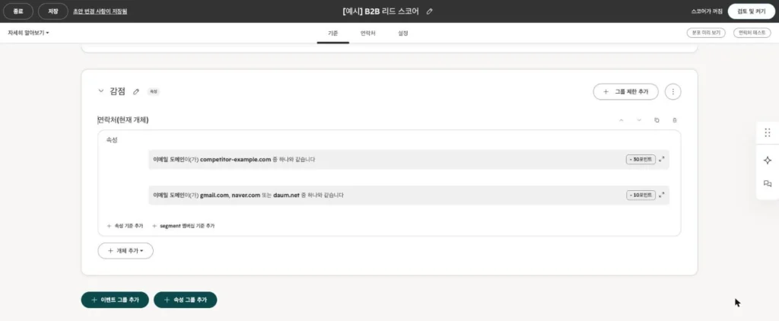Edit the score title with pencil icon
This screenshot has height=321, width=779.
click(x=429, y=11)
